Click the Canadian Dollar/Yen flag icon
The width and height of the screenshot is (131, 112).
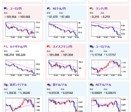coord(6,47)
